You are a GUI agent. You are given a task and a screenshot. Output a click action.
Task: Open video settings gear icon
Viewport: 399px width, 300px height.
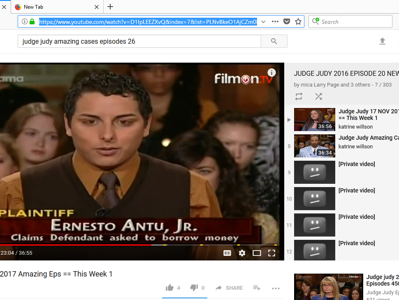pos(242,253)
